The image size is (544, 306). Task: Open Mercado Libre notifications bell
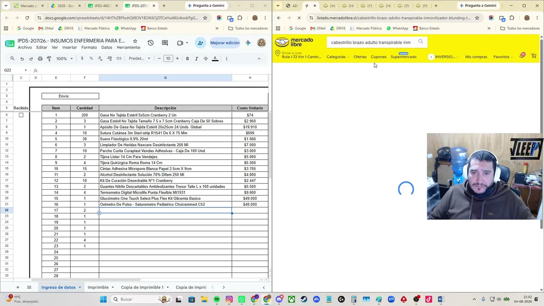pyautogui.click(x=522, y=56)
